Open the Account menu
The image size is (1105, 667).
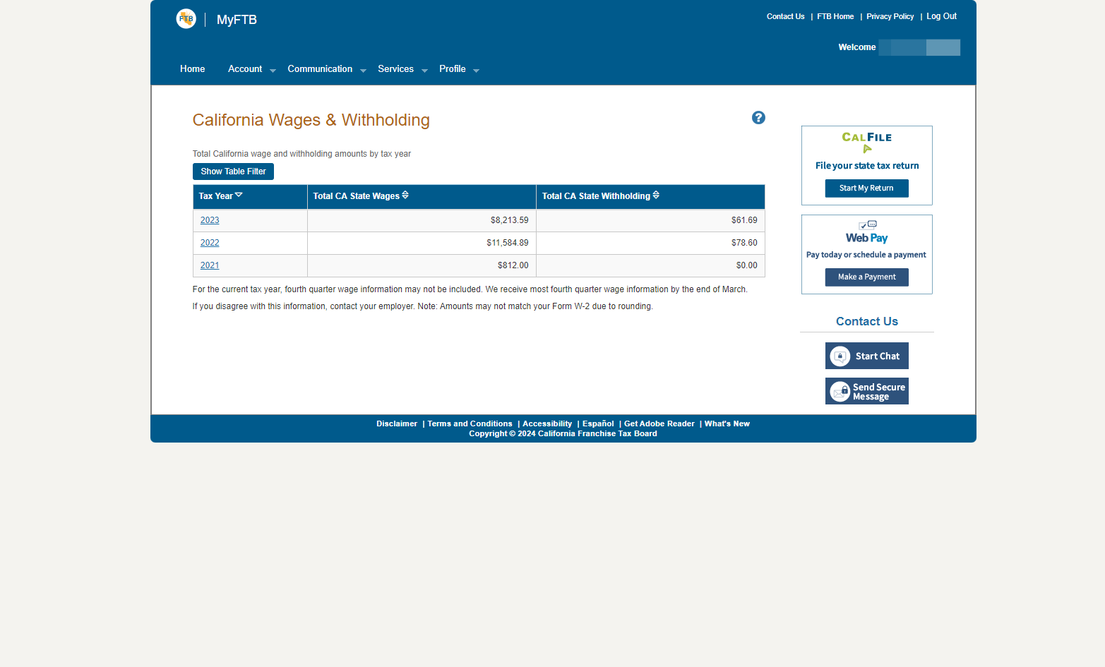pos(245,69)
